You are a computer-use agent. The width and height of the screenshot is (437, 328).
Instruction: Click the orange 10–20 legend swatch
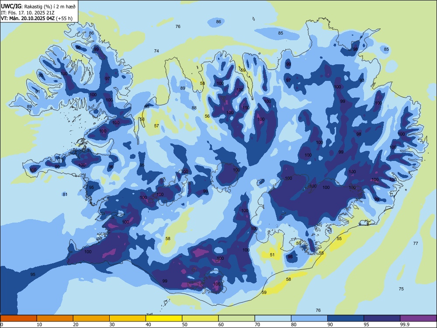click(x=55, y=318)
